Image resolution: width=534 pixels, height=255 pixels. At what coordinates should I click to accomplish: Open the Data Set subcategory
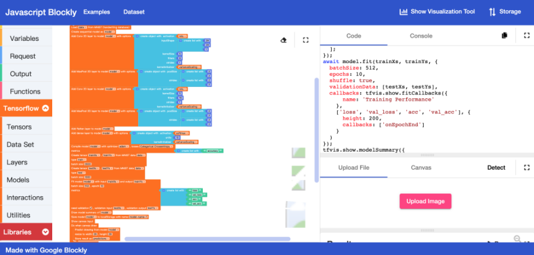pos(27,145)
